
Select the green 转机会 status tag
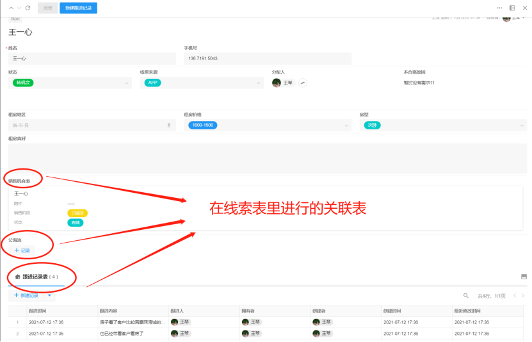tap(23, 83)
